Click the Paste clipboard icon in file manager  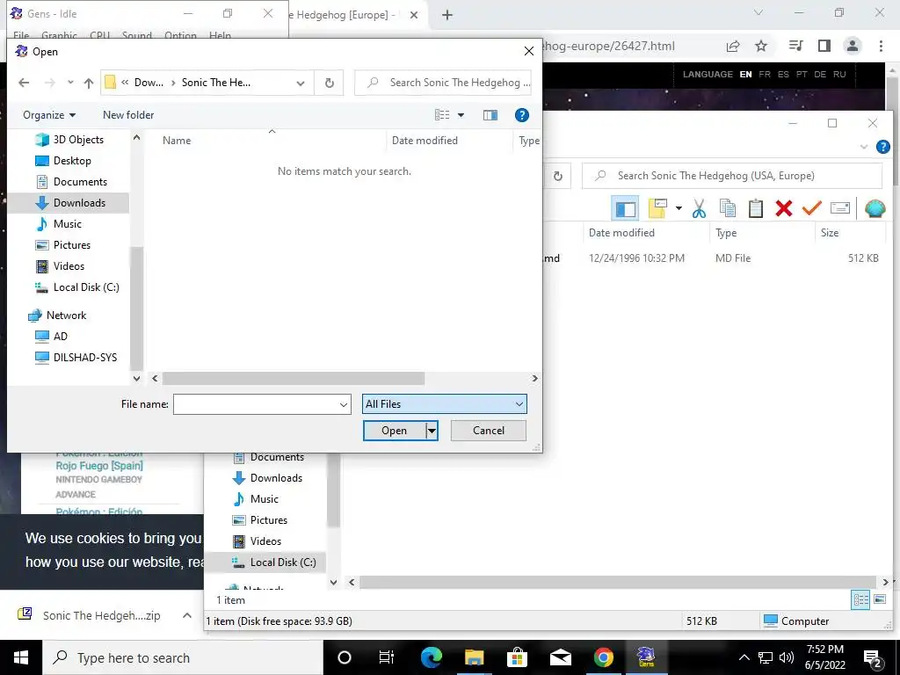point(755,208)
